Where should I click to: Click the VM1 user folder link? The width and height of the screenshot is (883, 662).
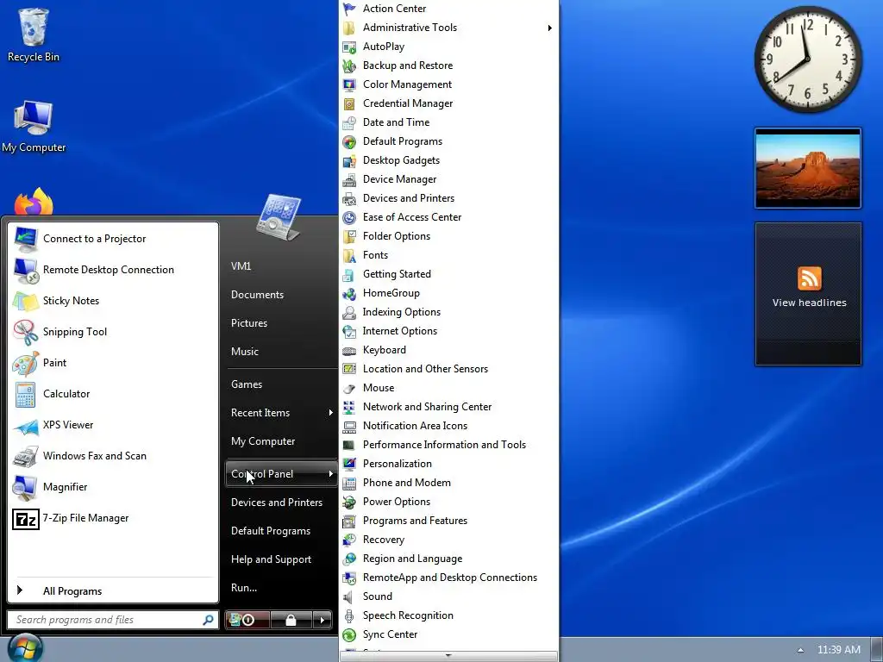tap(241, 266)
